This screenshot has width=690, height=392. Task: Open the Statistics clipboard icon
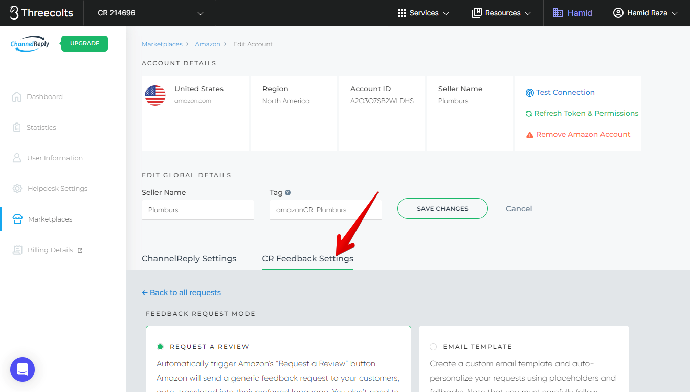coord(17,127)
